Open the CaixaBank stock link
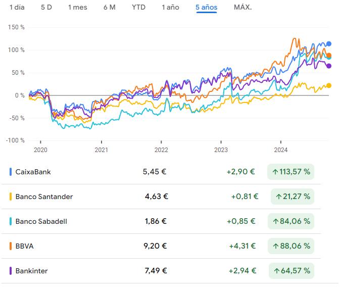This screenshot has height=291, width=340. click(x=33, y=172)
